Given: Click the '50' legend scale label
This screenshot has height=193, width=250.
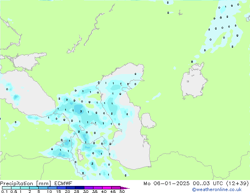Looking at the screenshot, I should [x=122, y=191].
